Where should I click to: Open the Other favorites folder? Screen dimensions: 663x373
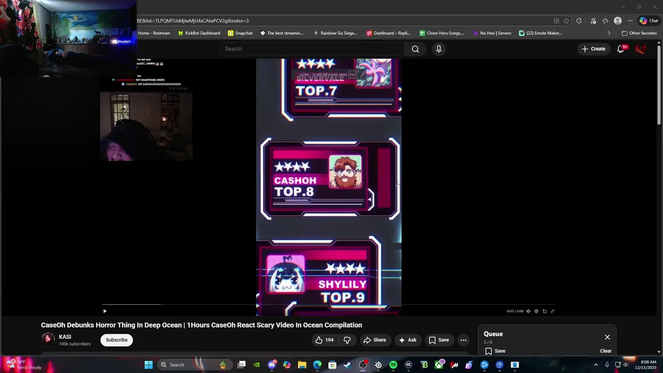point(639,33)
